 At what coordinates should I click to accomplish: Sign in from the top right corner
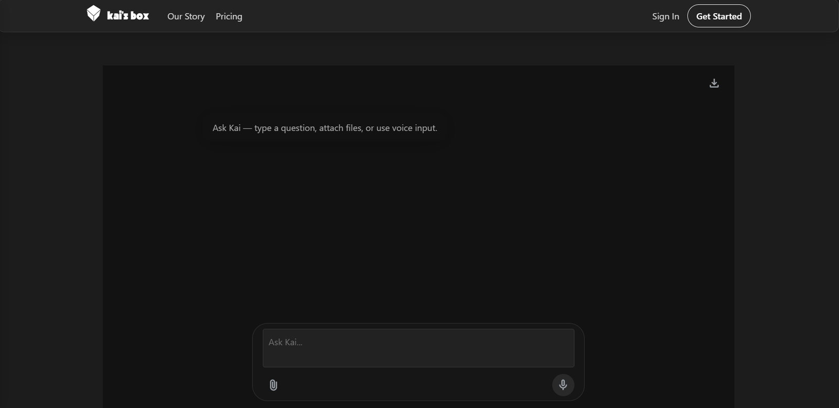tap(665, 16)
